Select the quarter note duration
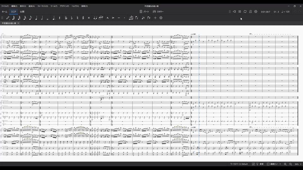The image size is (303, 170). tap(36, 18)
